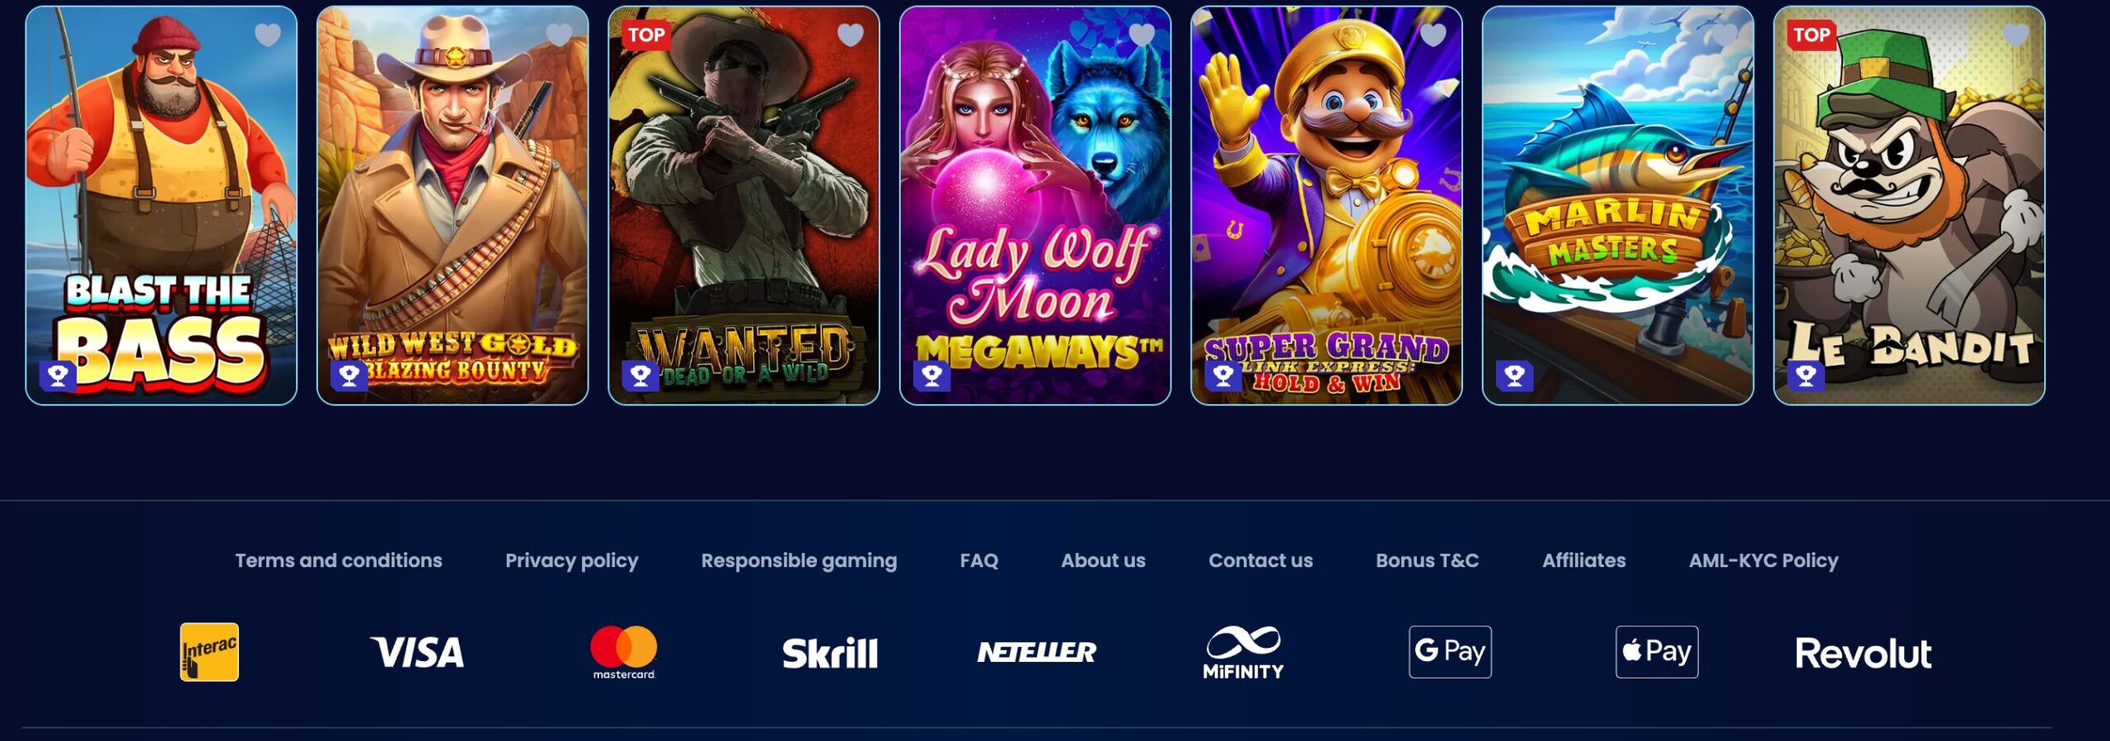
Task: Click the Mastercard logo
Action: point(624,652)
